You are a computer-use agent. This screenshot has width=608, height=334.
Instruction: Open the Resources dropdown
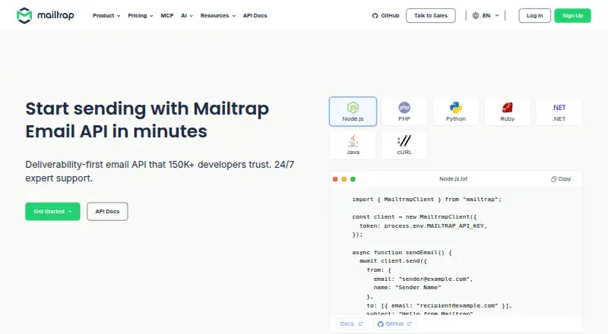tap(218, 15)
